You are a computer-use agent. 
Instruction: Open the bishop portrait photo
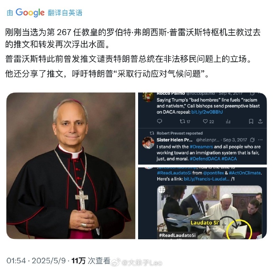(x=71, y=166)
